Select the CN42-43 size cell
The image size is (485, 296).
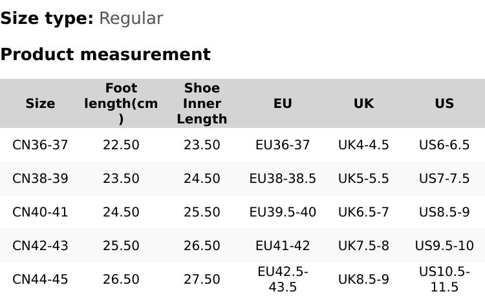pos(40,246)
